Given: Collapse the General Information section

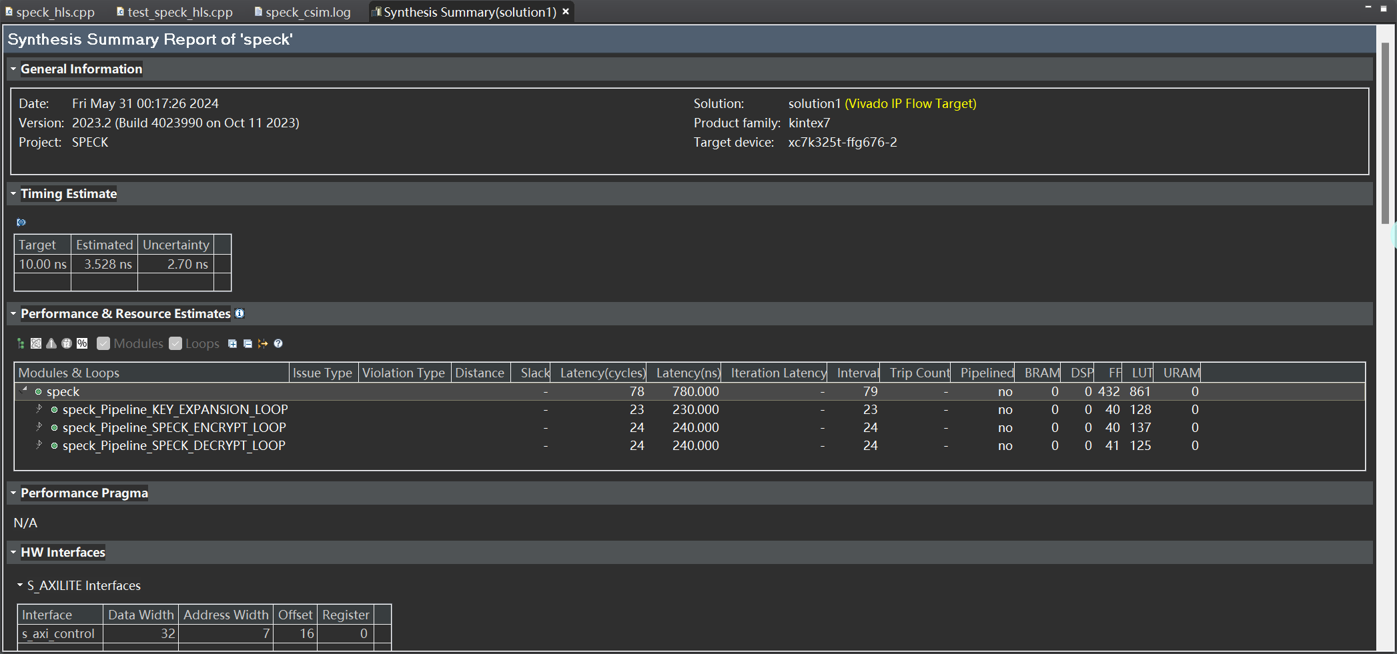Looking at the screenshot, I should tap(13, 69).
